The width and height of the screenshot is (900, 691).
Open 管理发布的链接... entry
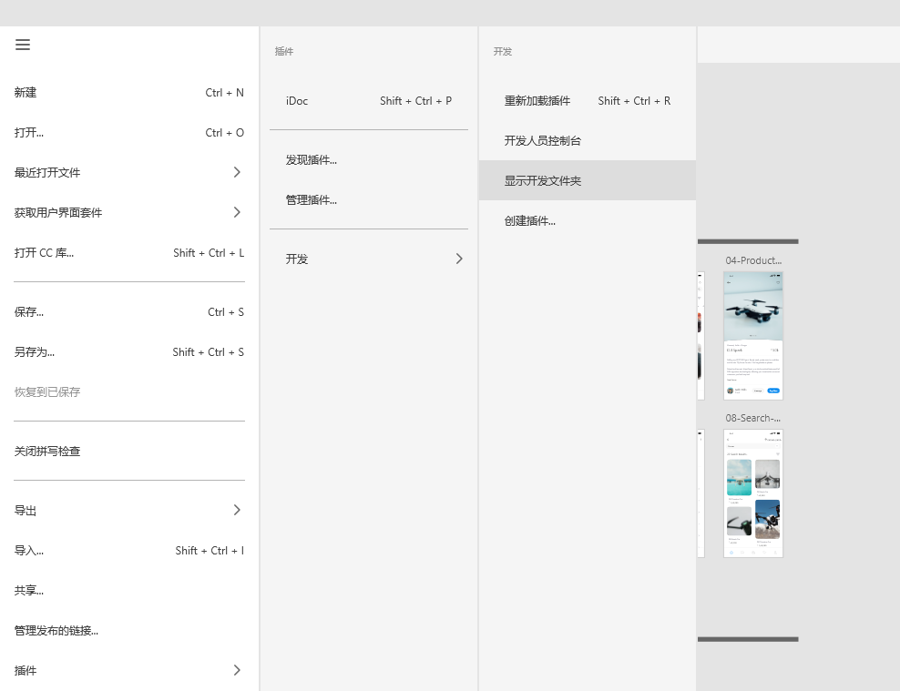(x=56, y=631)
